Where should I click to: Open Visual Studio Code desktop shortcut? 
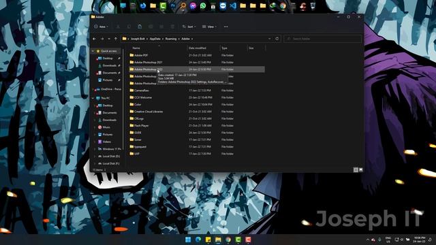(x=233, y=6)
